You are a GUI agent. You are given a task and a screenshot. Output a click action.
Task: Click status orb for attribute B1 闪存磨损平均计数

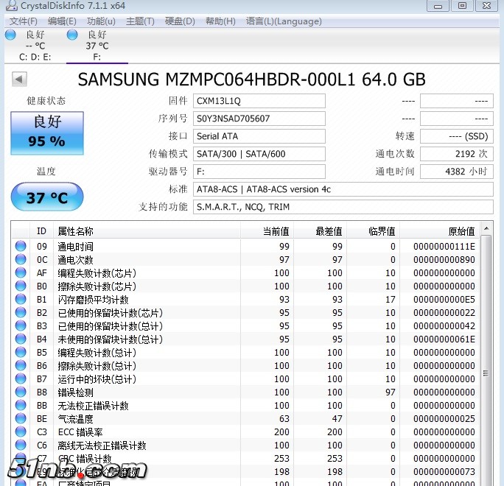pos(21,300)
